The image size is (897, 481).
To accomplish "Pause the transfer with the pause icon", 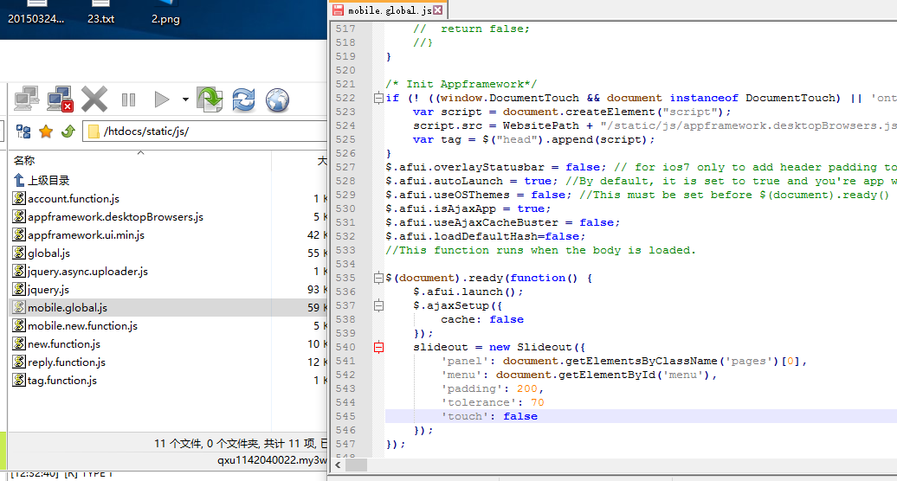I will click(129, 100).
